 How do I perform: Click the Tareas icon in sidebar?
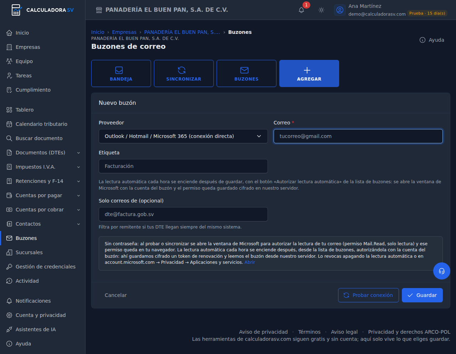tap(9, 76)
